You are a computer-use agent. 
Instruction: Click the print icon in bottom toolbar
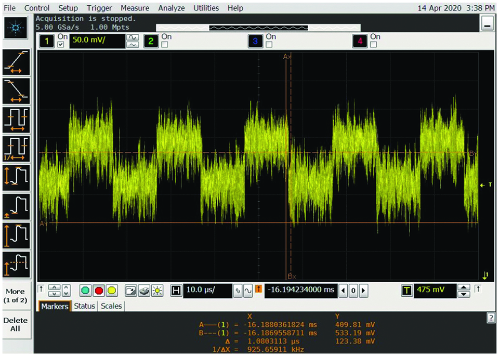click(145, 291)
